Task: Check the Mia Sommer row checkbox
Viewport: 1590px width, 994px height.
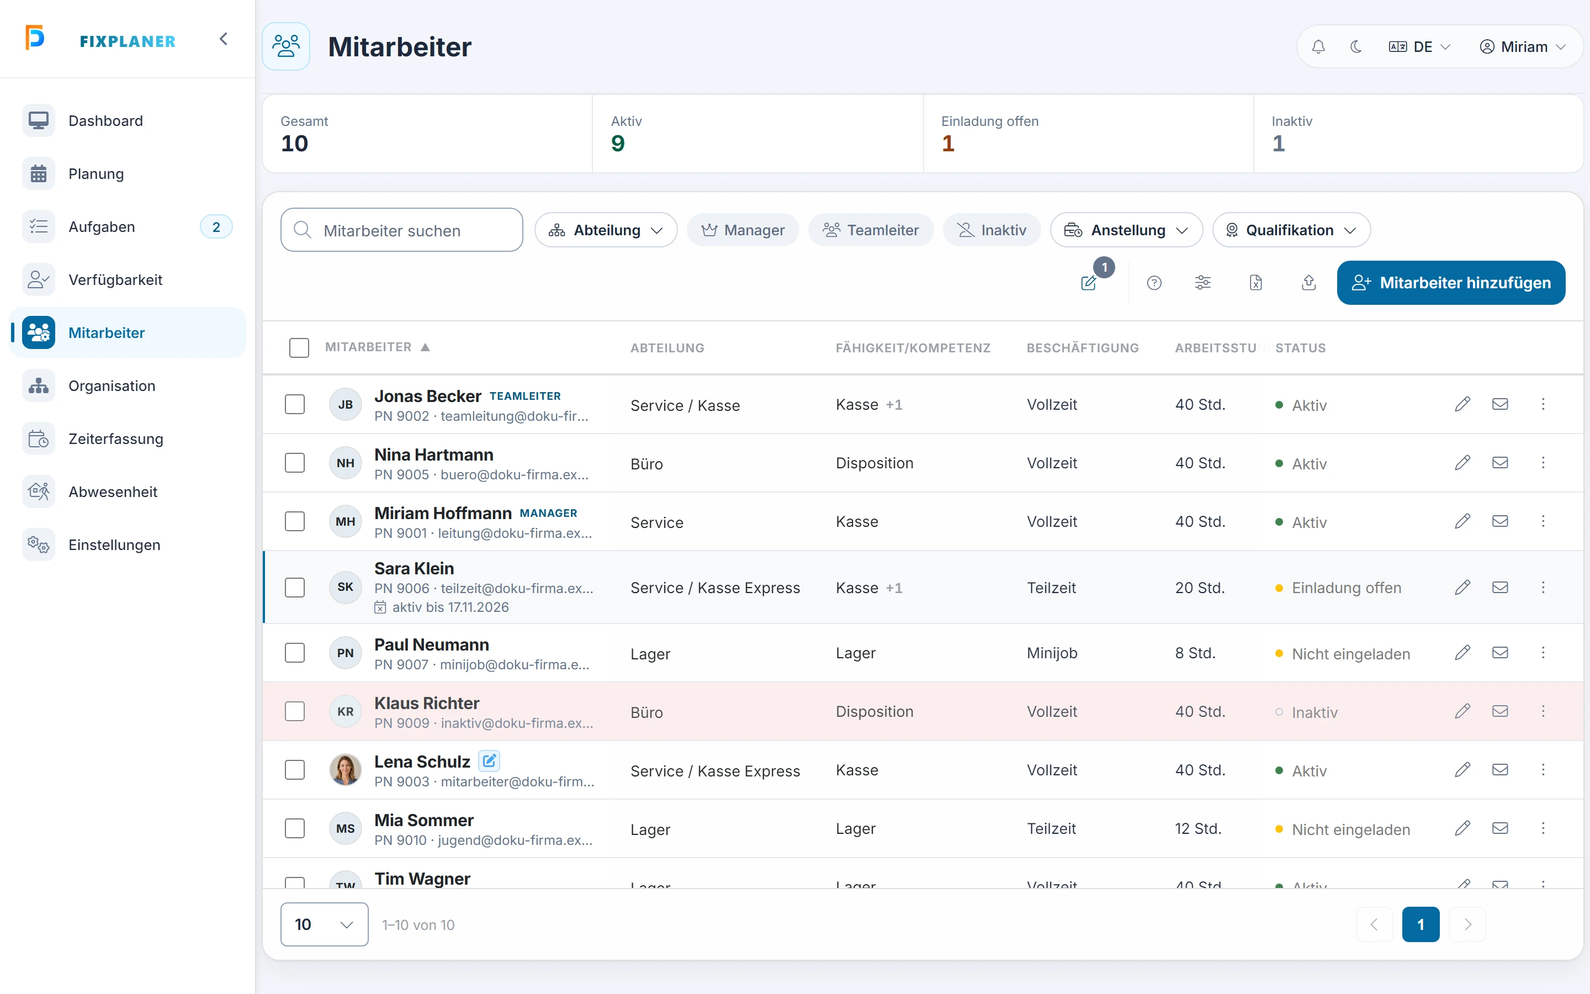Action: pos(295,828)
